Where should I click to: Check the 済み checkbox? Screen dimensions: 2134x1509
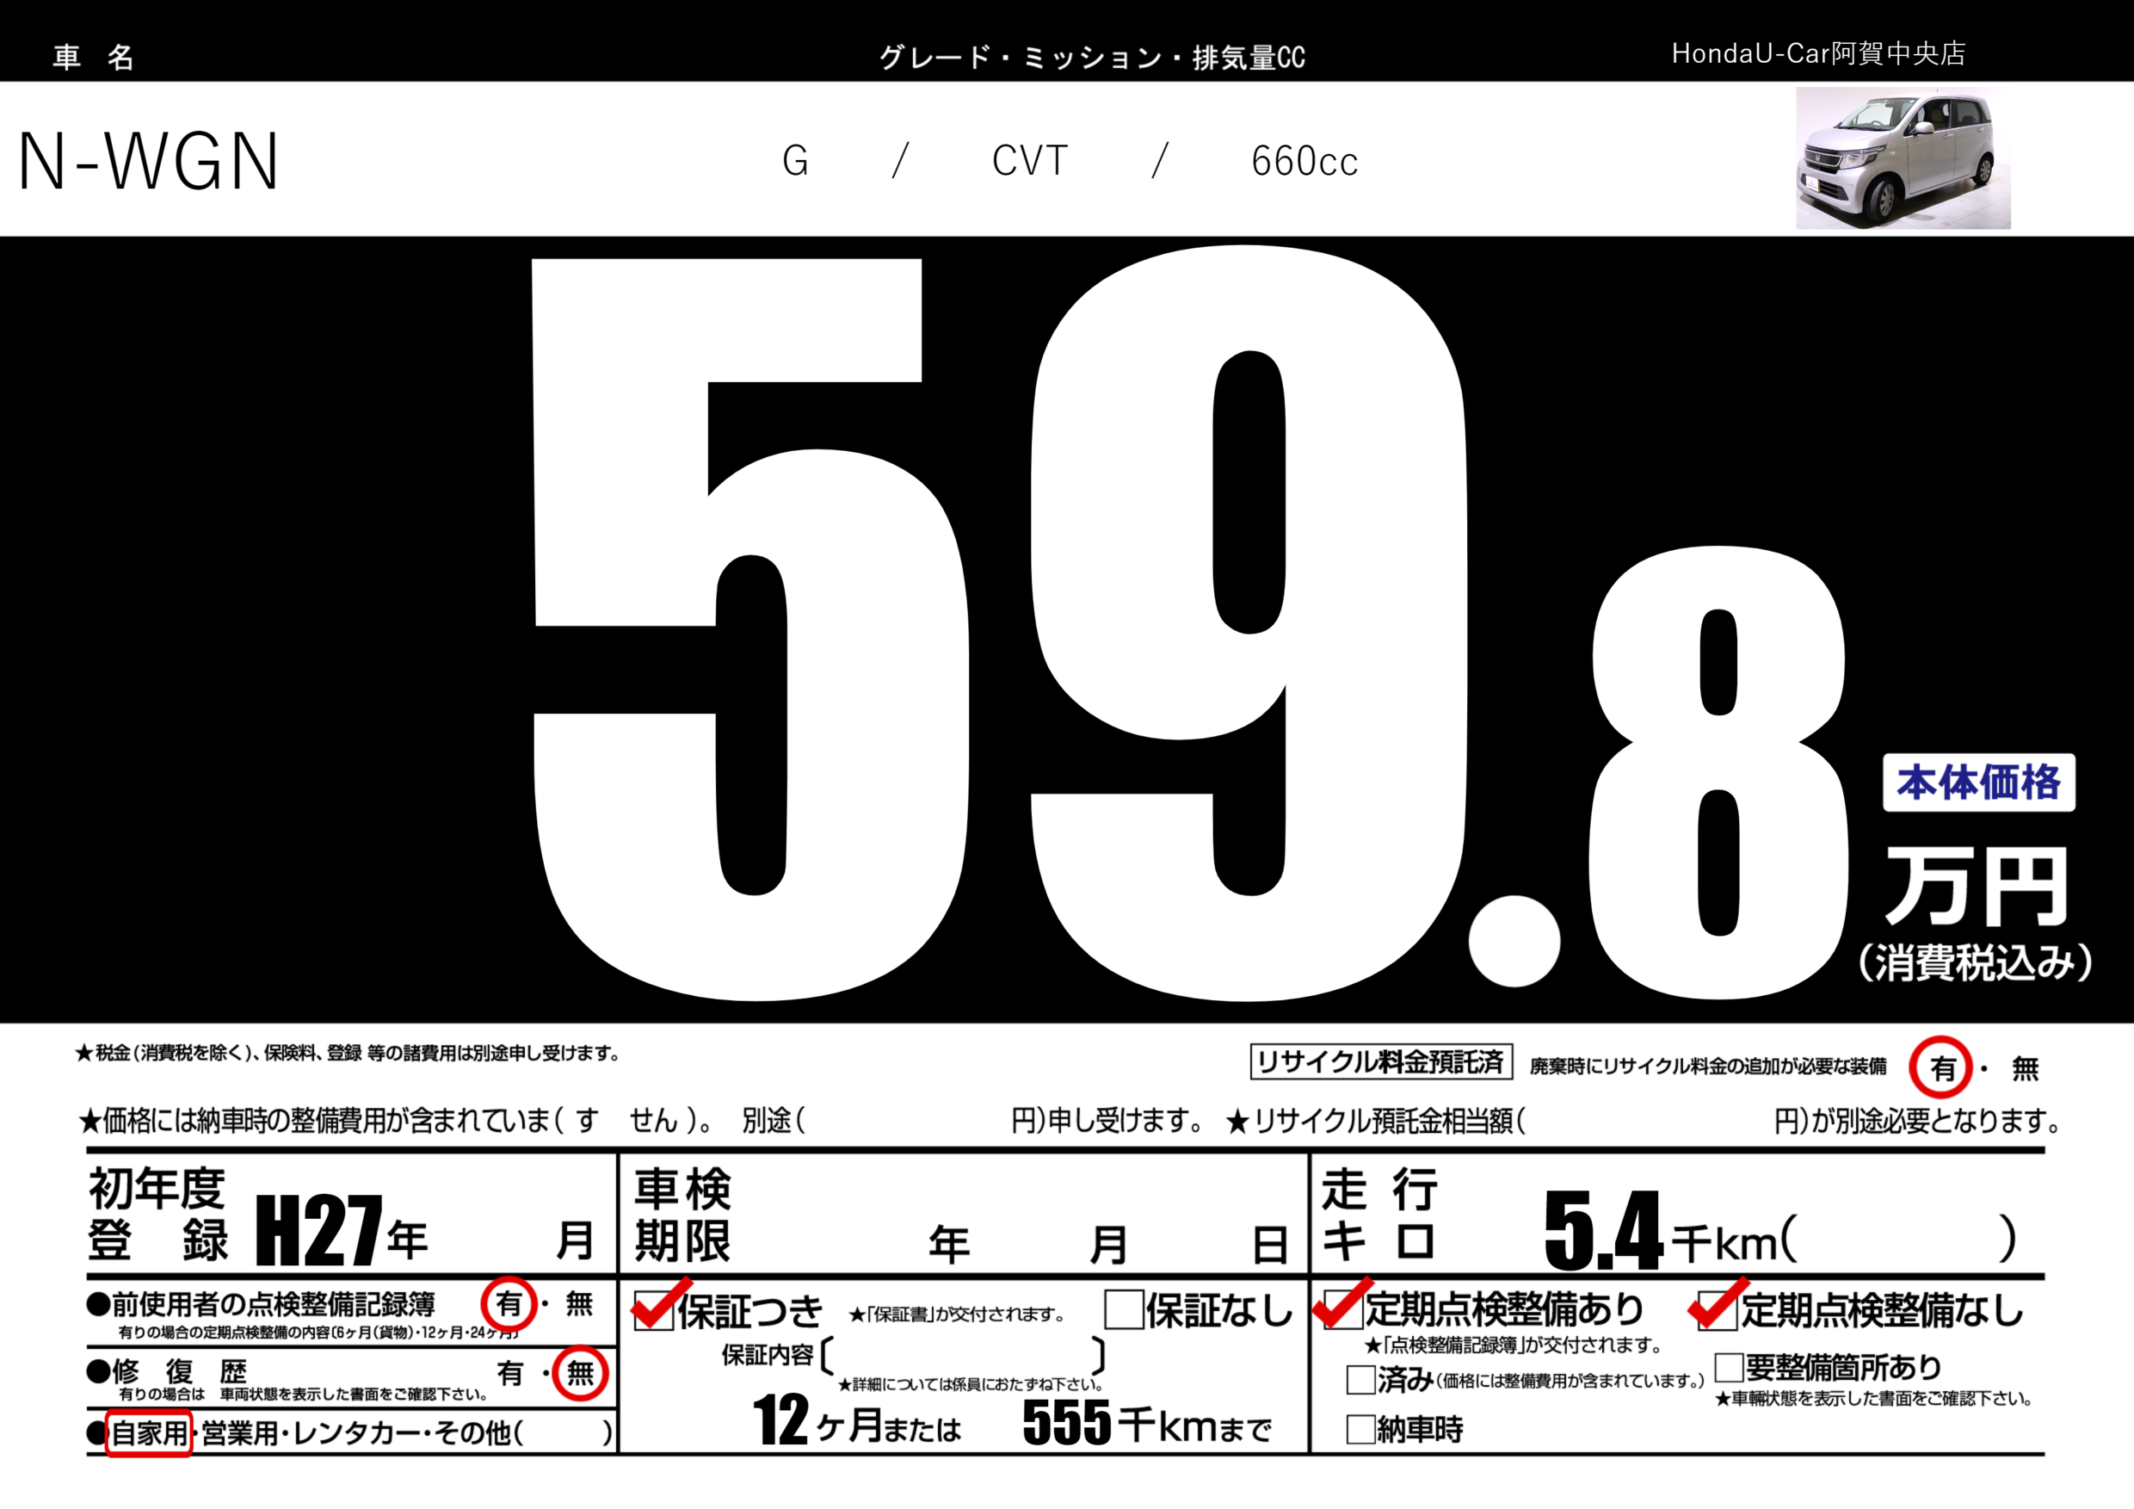click(1360, 1380)
